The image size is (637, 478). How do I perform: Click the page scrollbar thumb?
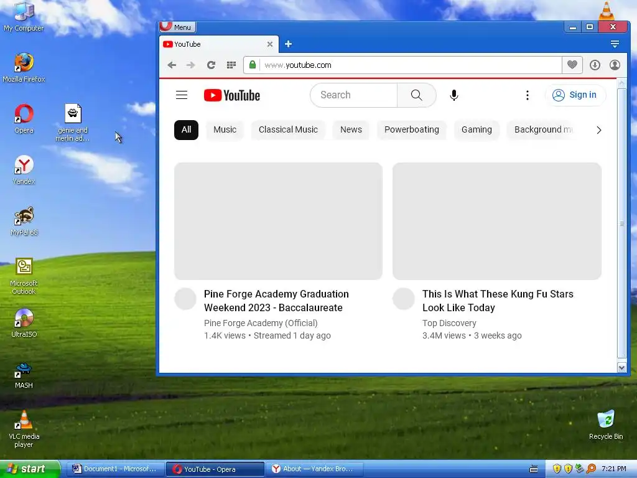(x=621, y=223)
